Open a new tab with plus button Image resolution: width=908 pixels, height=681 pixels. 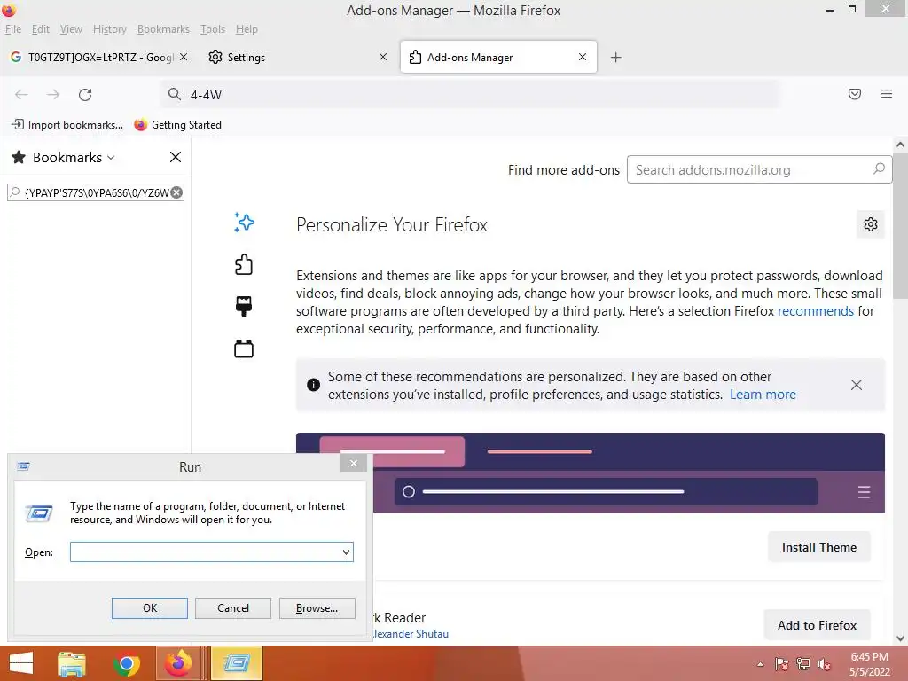tap(616, 57)
